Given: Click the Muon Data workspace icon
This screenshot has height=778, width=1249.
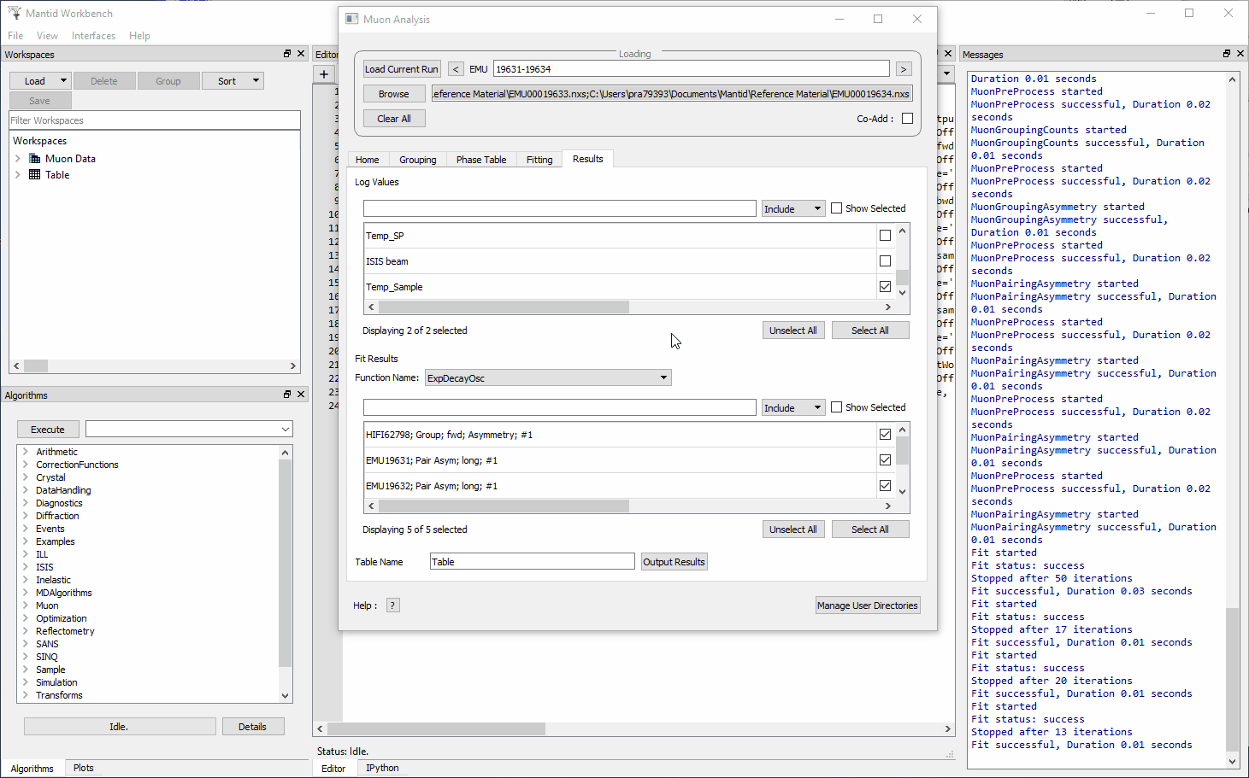Looking at the screenshot, I should pos(36,158).
